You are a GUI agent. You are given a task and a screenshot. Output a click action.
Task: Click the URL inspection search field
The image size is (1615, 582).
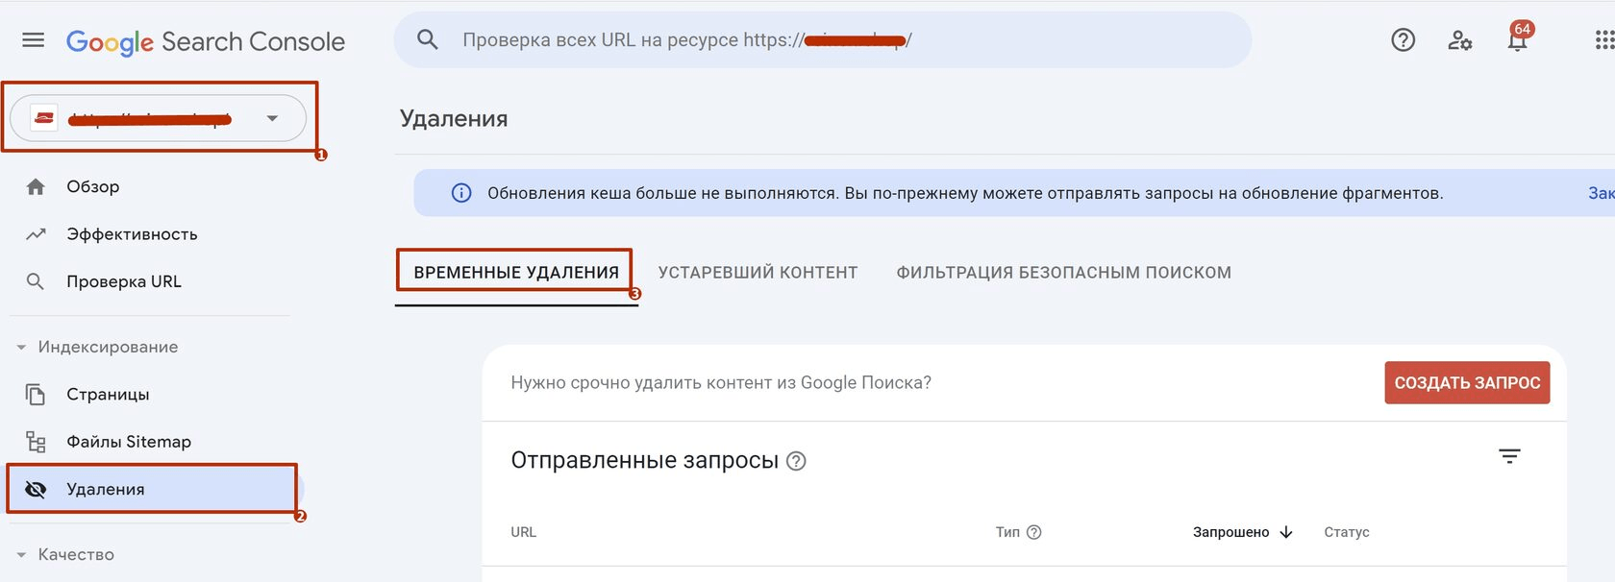[x=827, y=40]
